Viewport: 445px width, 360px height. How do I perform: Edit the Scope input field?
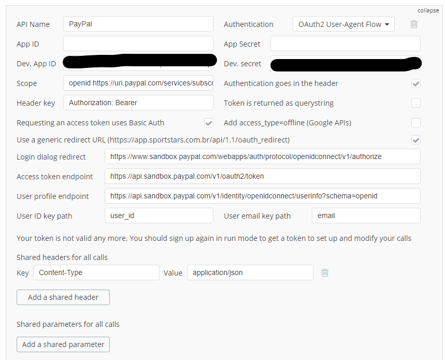point(138,83)
